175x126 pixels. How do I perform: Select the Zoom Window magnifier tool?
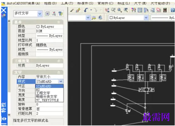point(119,10)
